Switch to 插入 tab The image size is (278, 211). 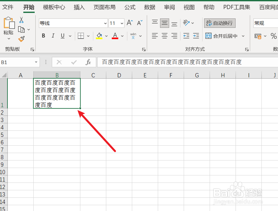tap(79, 7)
